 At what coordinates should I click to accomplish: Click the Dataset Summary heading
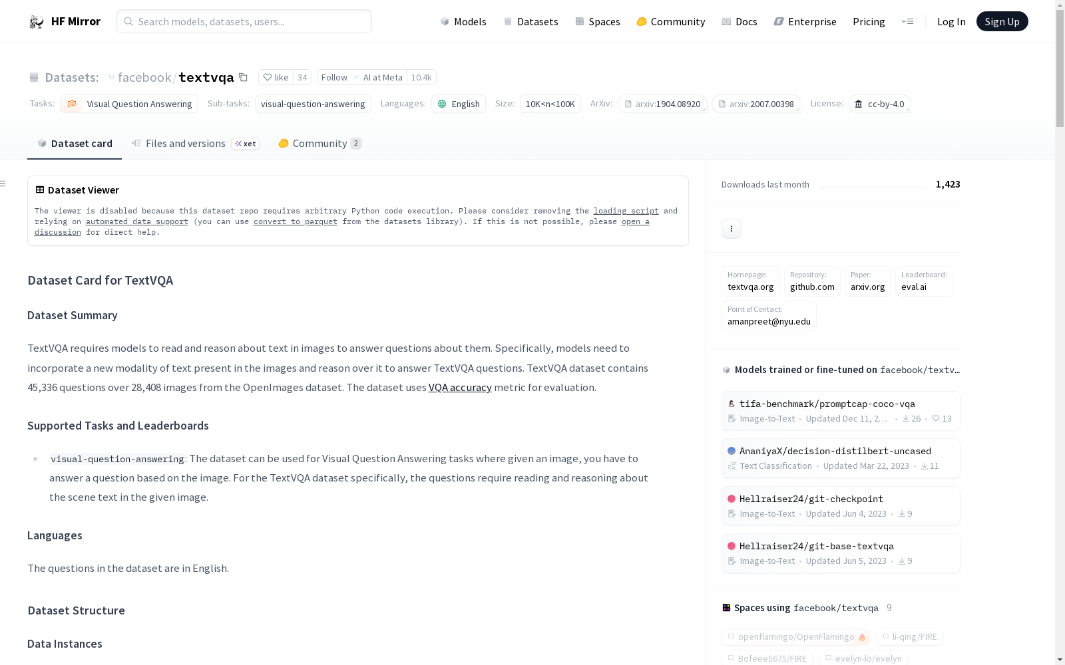tap(73, 315)
